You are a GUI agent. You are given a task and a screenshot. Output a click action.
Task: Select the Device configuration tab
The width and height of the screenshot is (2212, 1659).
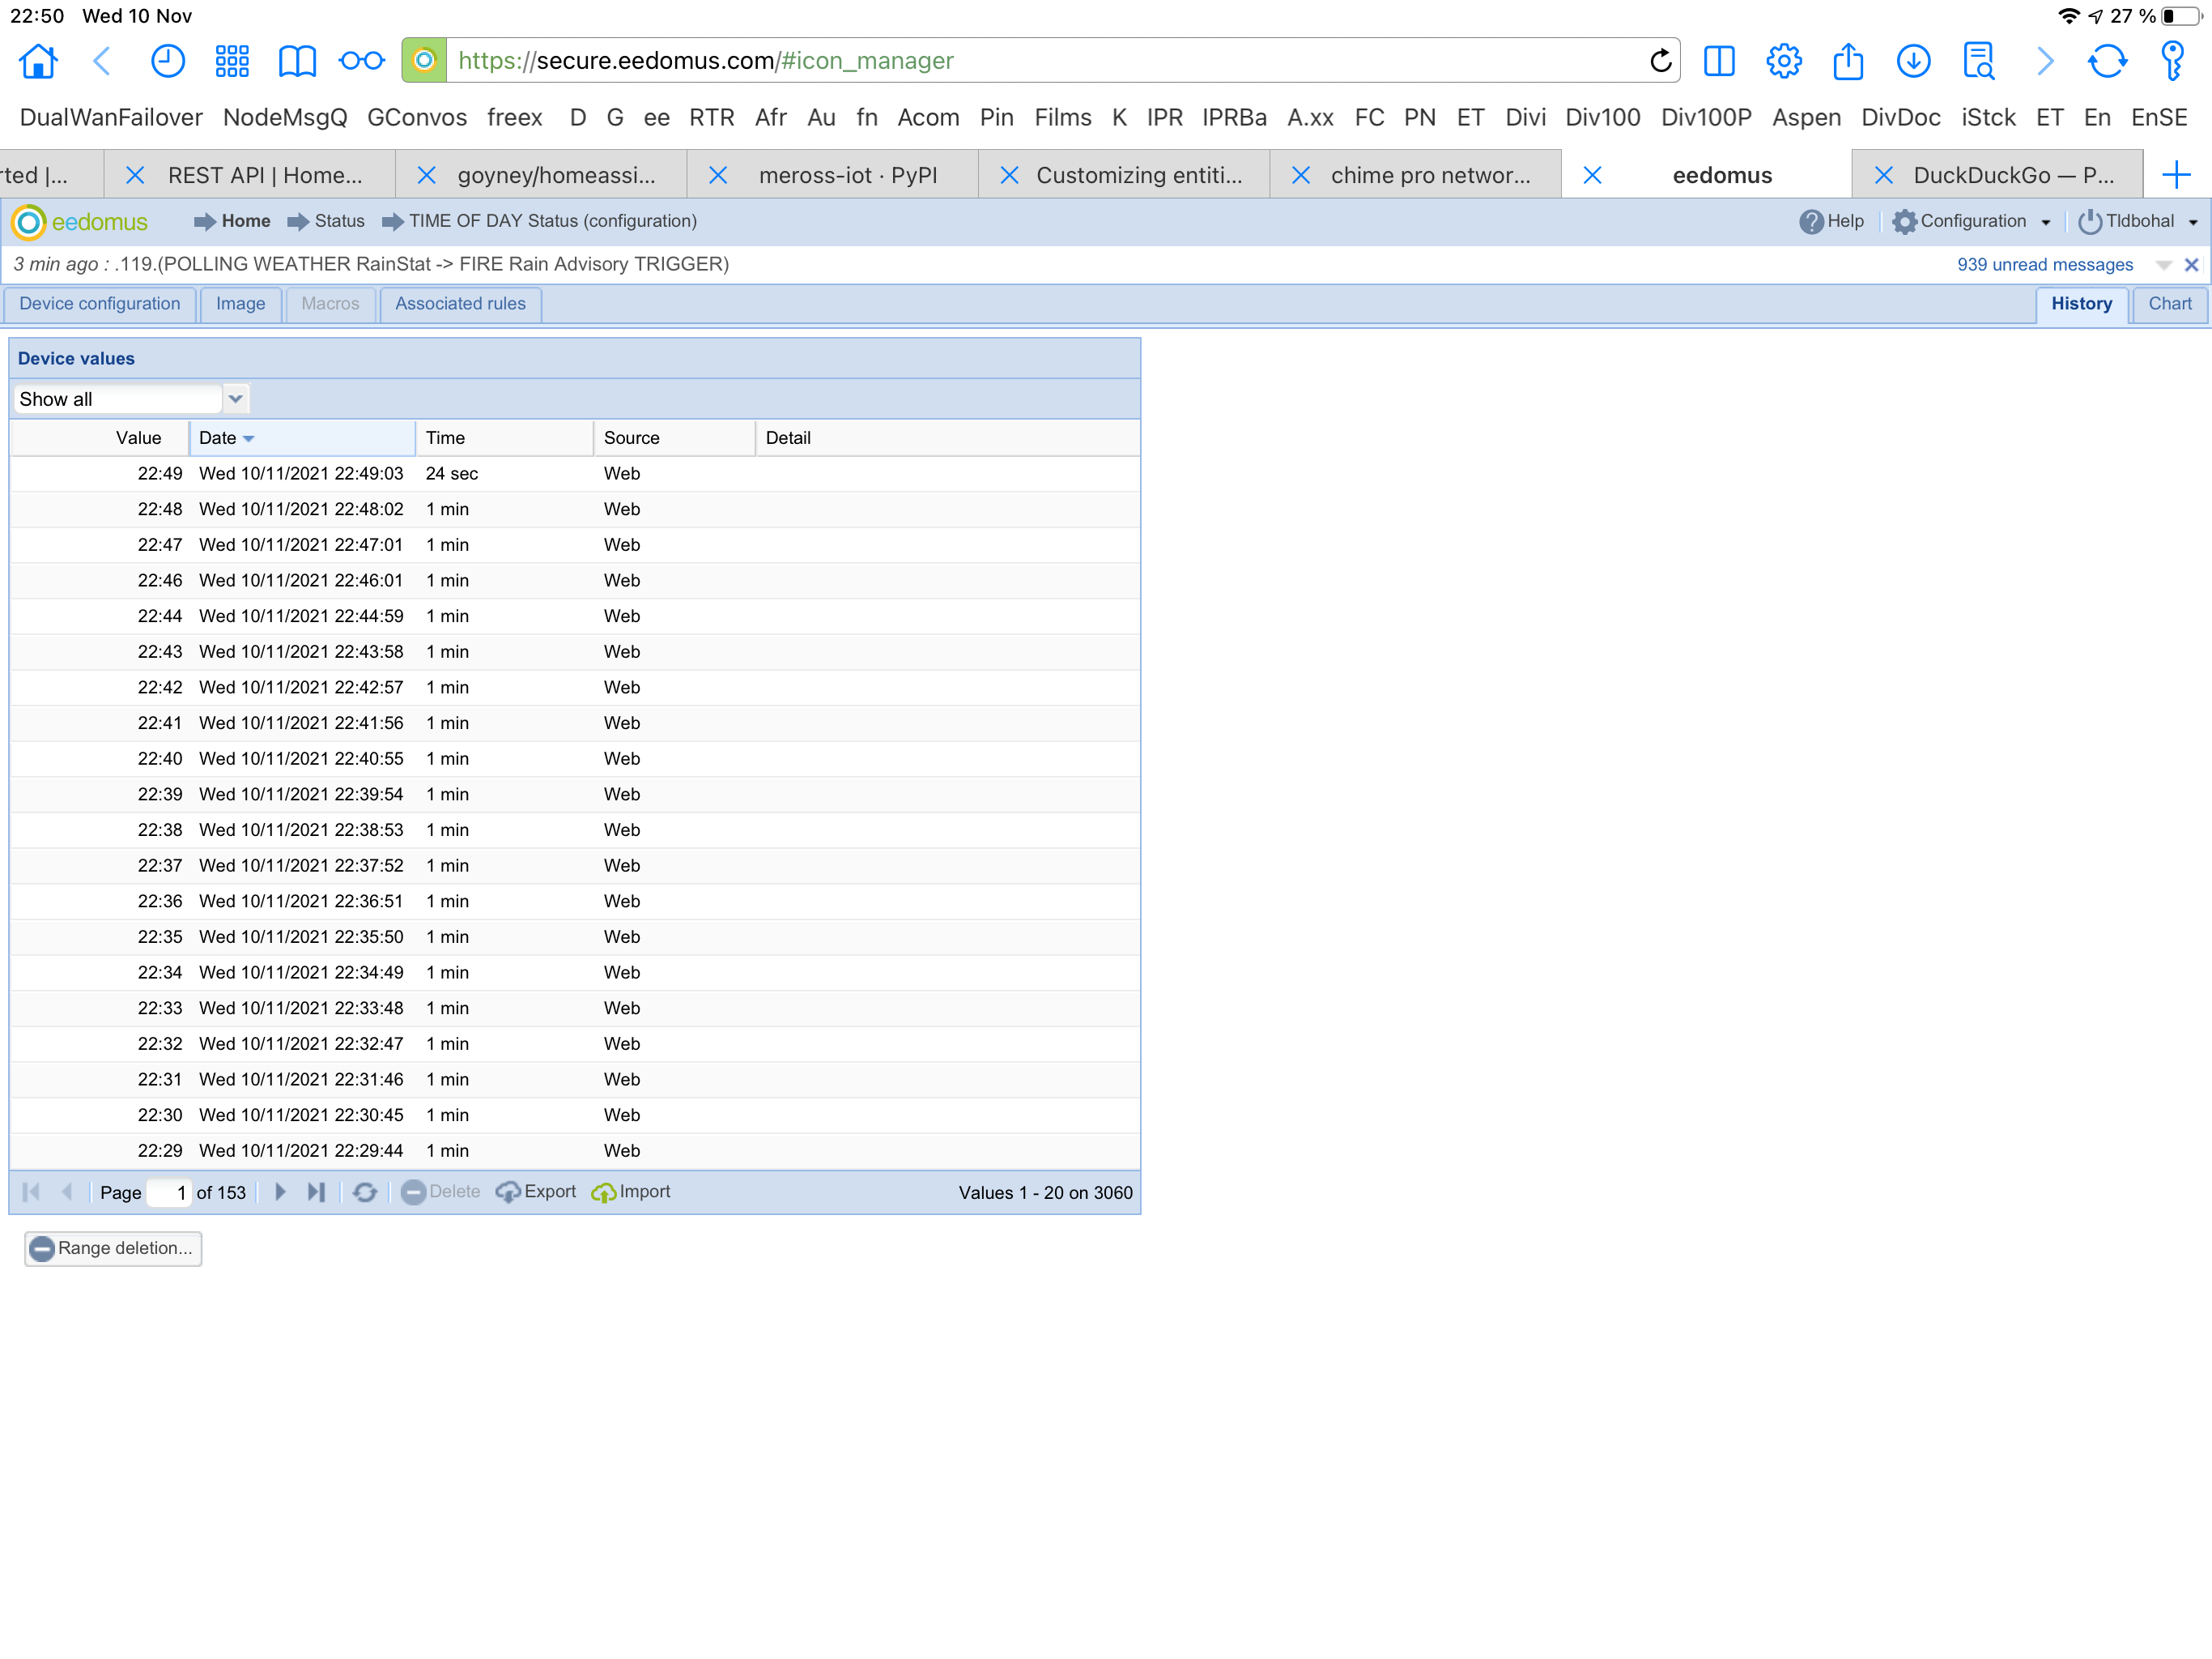99,303
